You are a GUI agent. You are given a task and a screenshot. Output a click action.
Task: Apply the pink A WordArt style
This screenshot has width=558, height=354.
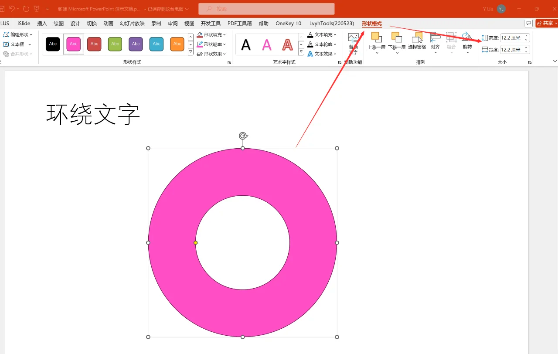pyautogui.click(x=267, y=44)
